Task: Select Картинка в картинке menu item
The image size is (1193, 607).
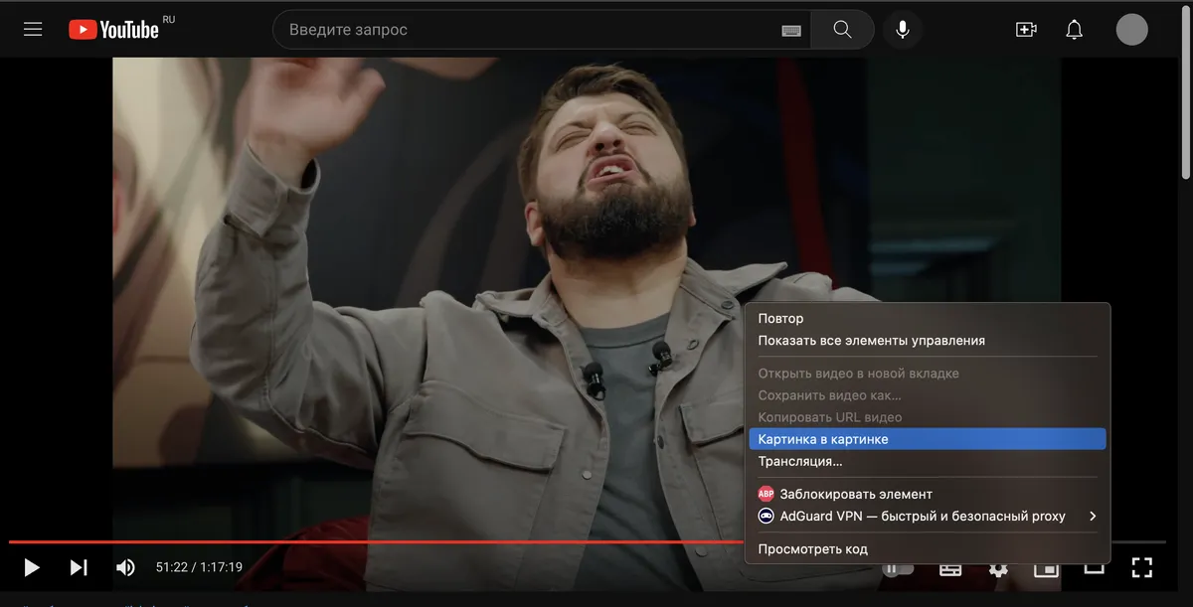Action: (928, 439)
